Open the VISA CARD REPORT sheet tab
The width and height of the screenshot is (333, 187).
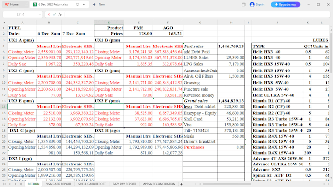point(58,184)
